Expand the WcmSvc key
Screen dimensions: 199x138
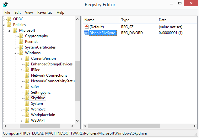[x=21, y=110]
